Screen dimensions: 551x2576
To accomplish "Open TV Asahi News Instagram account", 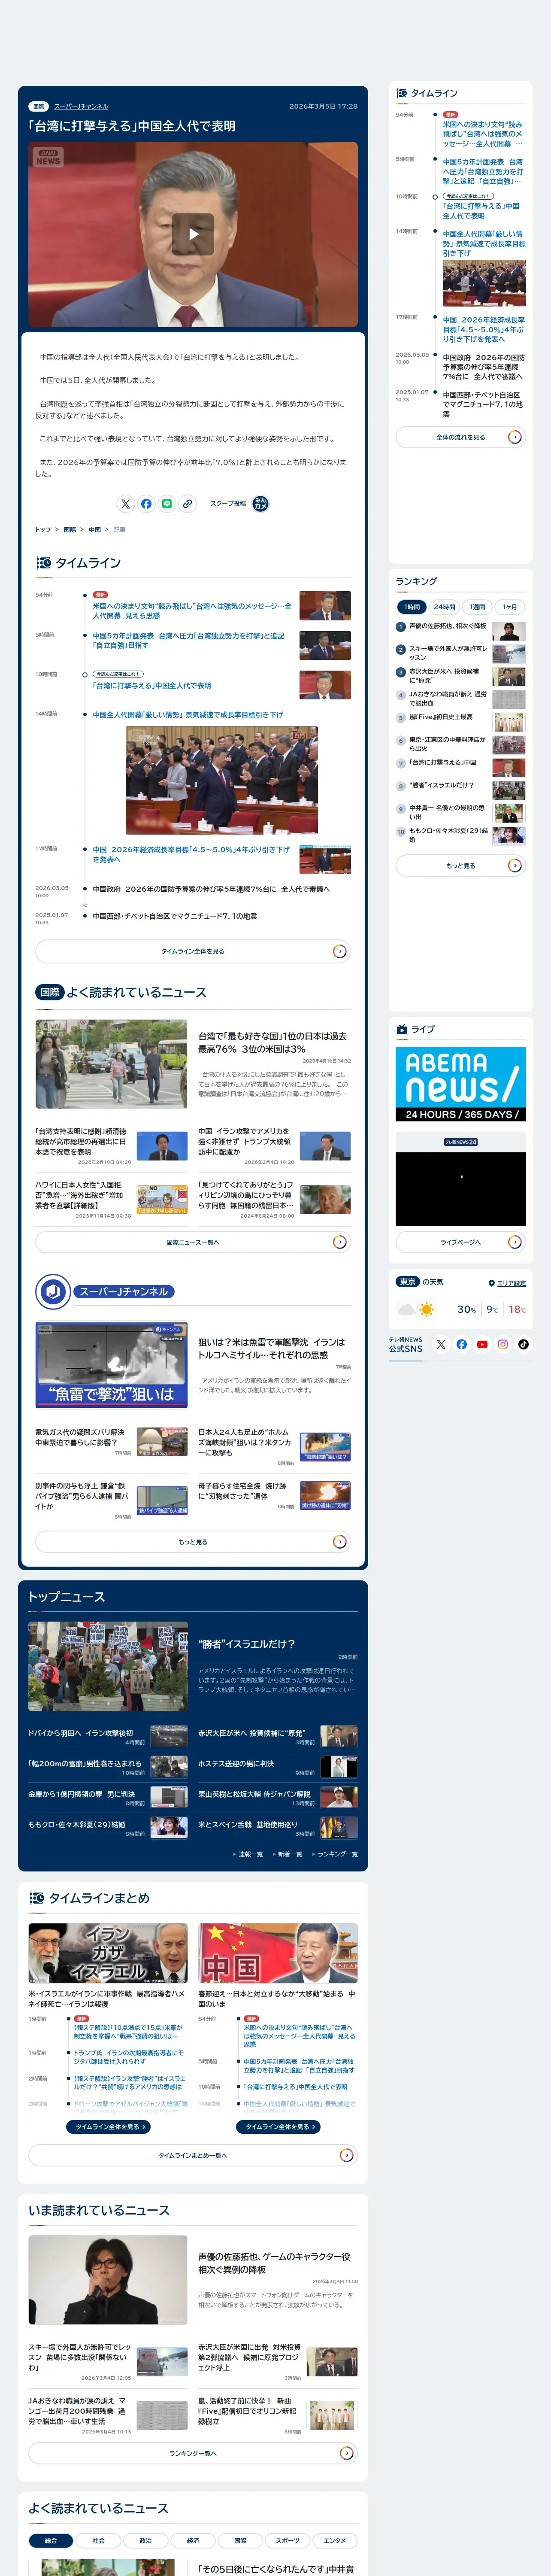I will coord(503,1345).
